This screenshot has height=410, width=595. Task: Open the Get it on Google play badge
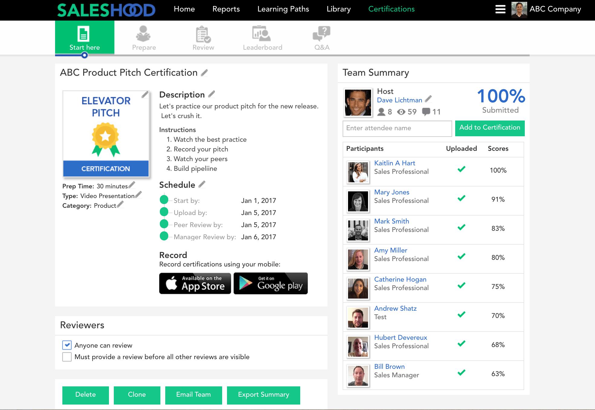tap(271, 283)
